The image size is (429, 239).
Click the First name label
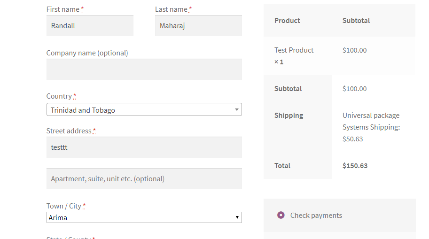click(63, 9)
